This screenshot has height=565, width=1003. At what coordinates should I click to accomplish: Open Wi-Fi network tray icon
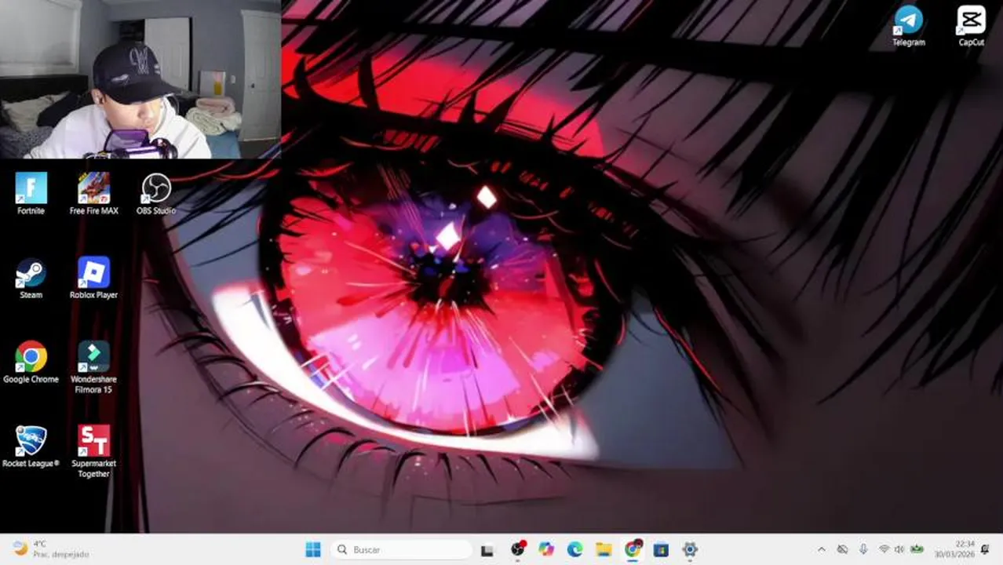pyautogui.click(x=884, y=549)
